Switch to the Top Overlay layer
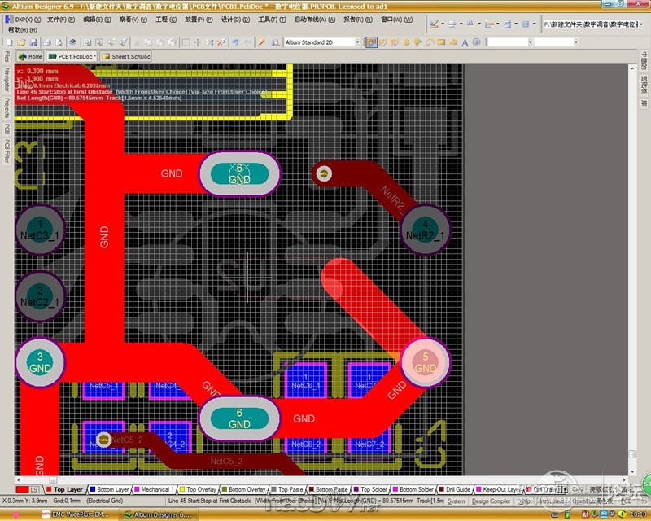Screen dimensions: 651x521 click(194, 490)
